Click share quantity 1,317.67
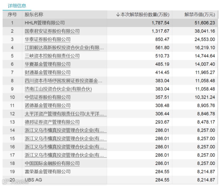This screenshot has width=219, height=186. [160, 31]
